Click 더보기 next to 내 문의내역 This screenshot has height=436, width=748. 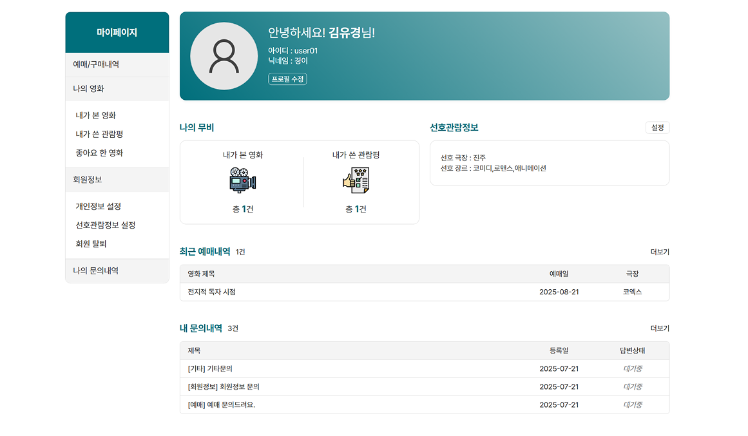(x=660, y=328)
